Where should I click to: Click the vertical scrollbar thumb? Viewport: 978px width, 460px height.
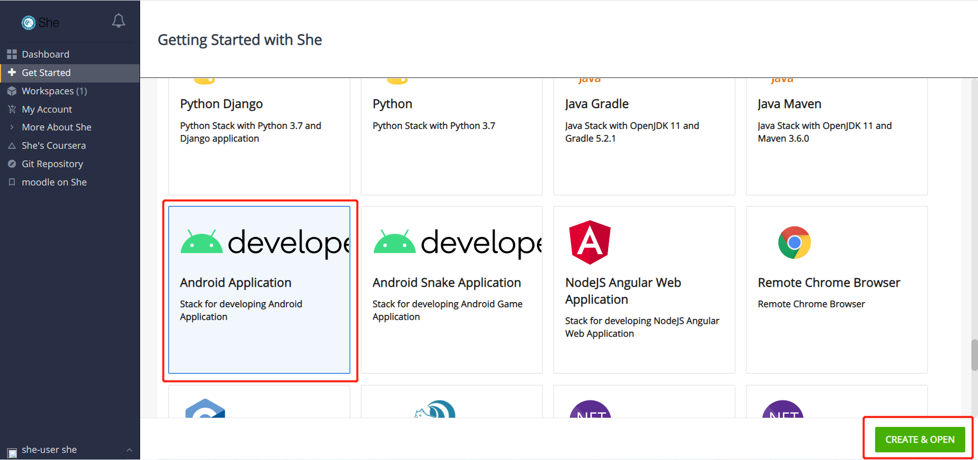pos(974,355)
